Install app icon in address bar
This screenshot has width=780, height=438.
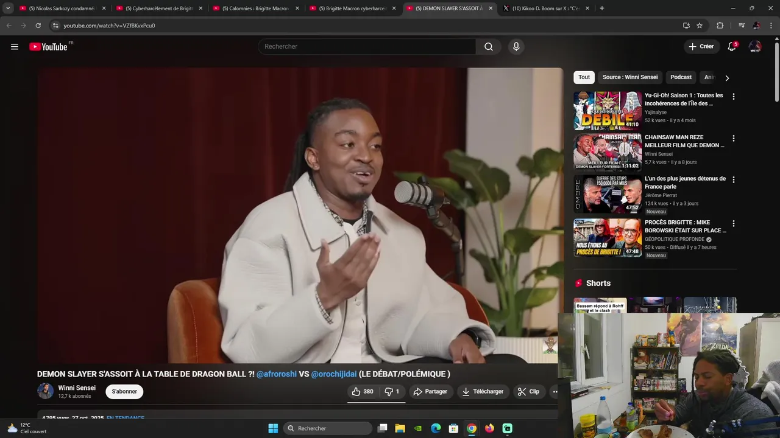(686, 26)
